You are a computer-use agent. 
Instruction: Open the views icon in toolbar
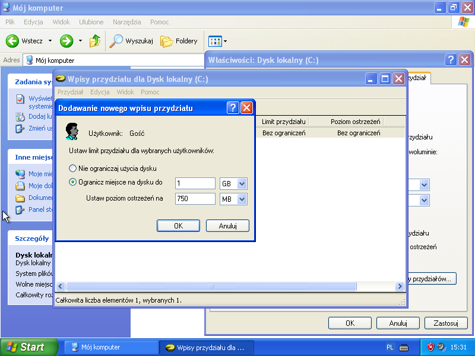point(214,41)
